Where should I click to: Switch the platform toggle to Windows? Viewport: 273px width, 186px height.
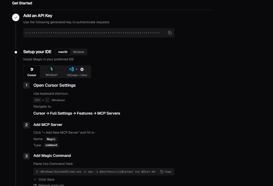tap(78, 52)
